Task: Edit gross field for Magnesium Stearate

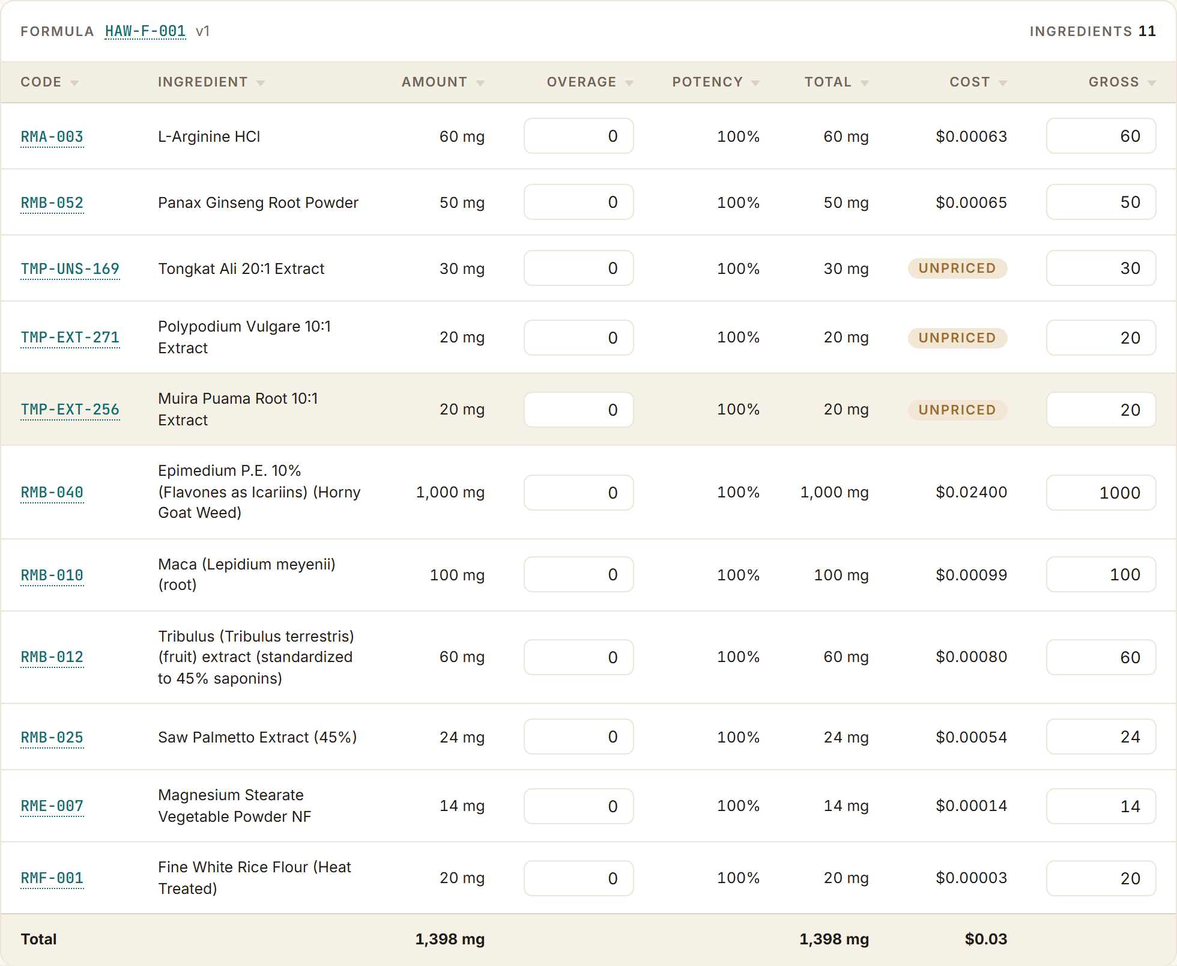Action: pyautogui.click(x=1101, y=806)
